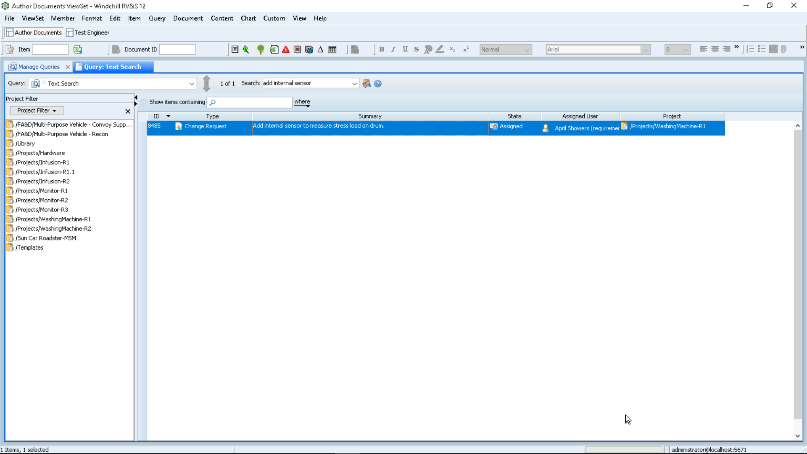Select /Projects/WashingMachine-R2 in project list

[53, 229]
